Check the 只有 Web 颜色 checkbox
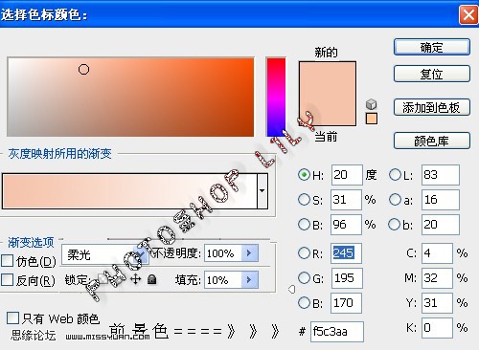This screenshot has height=350, width=479. pos(13,317)
